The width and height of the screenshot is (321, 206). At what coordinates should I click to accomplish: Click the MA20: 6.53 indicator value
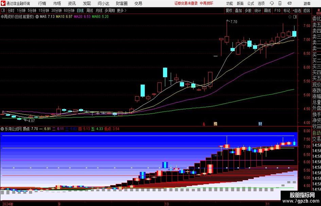(82, 17)
